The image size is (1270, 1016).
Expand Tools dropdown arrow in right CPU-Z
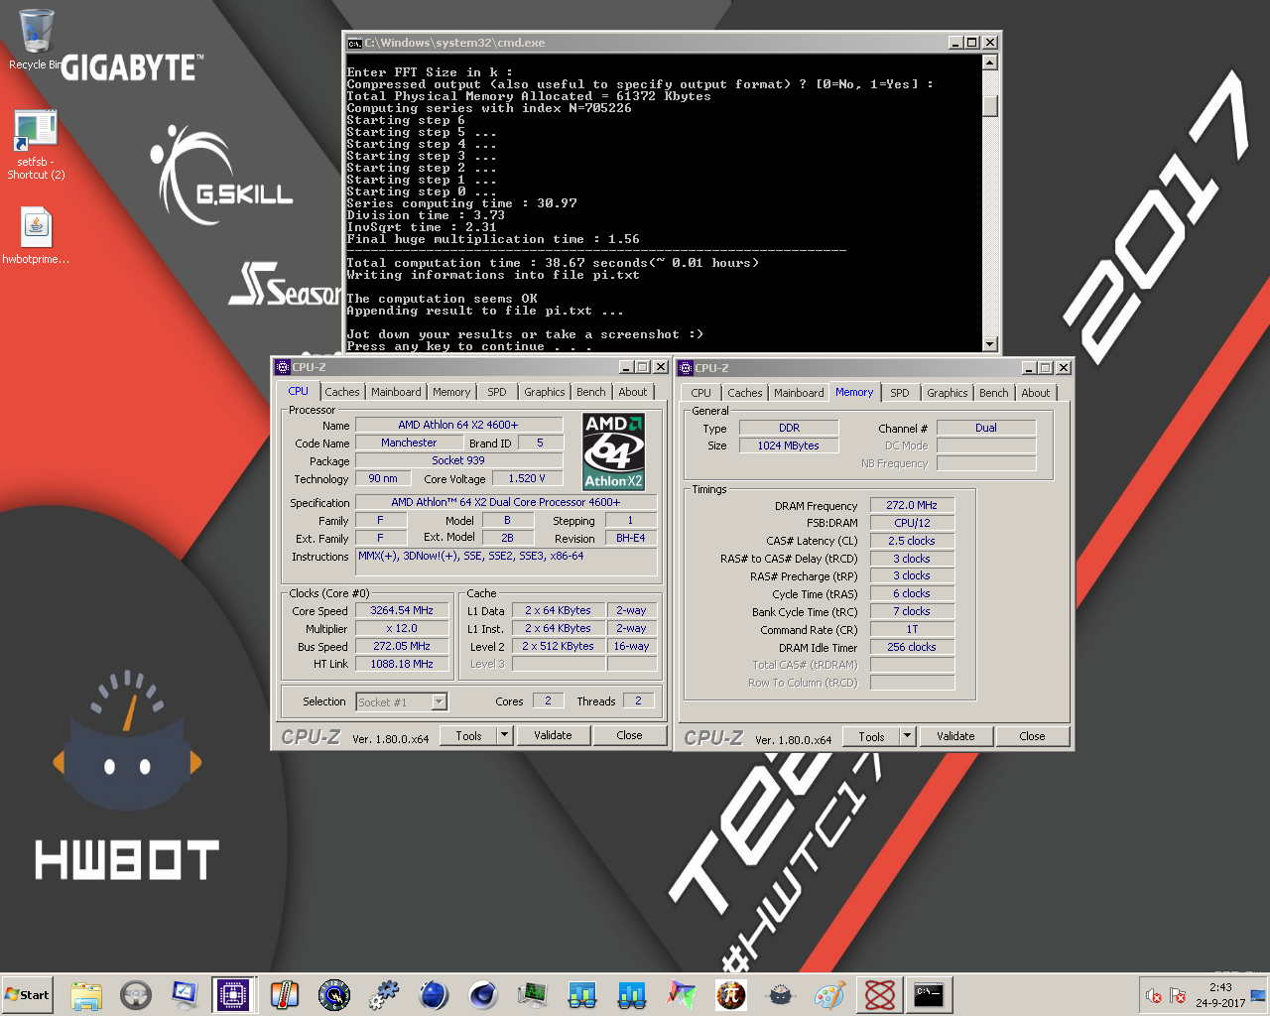[x=907, y=736]
